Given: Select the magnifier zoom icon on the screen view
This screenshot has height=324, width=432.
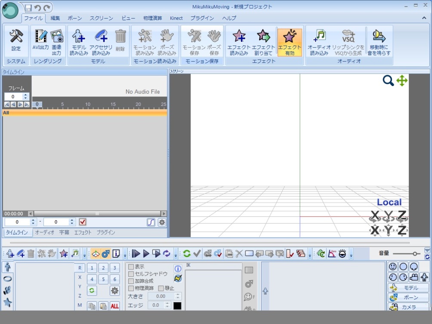Looking at the screenshot, I should pos(387,80).
